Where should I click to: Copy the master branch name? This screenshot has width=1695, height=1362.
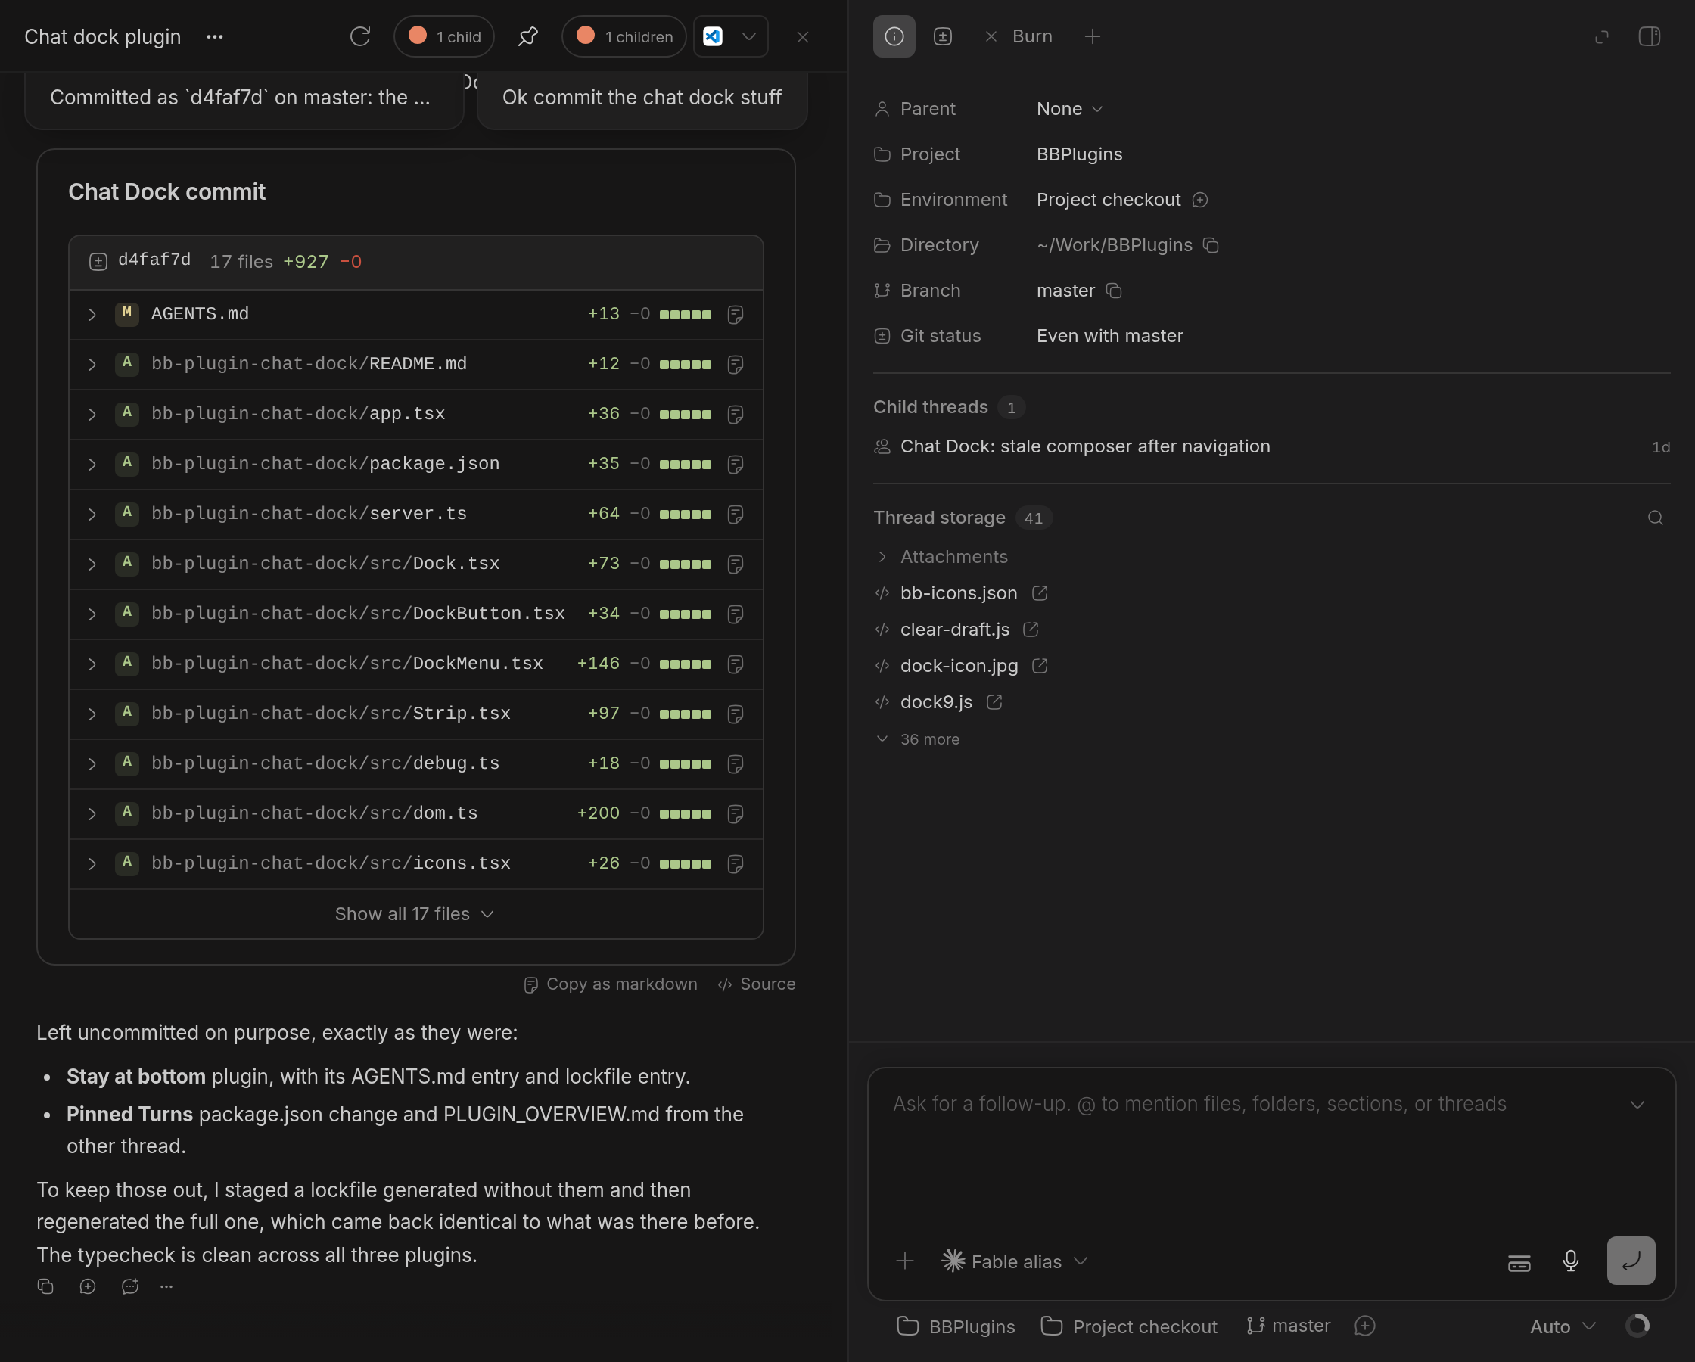point(1113,291)
